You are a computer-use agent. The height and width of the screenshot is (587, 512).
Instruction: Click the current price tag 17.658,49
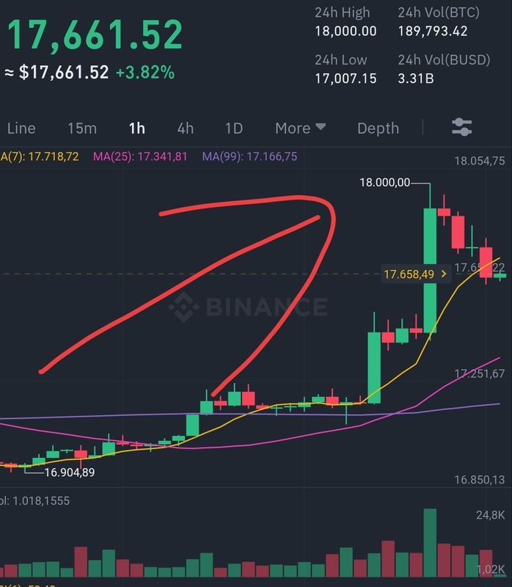pos(415,274)
